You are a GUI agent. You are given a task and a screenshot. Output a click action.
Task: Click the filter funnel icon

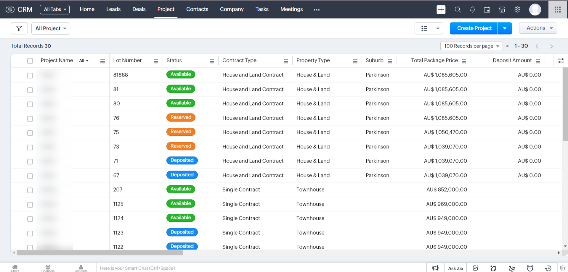(19, 28)
